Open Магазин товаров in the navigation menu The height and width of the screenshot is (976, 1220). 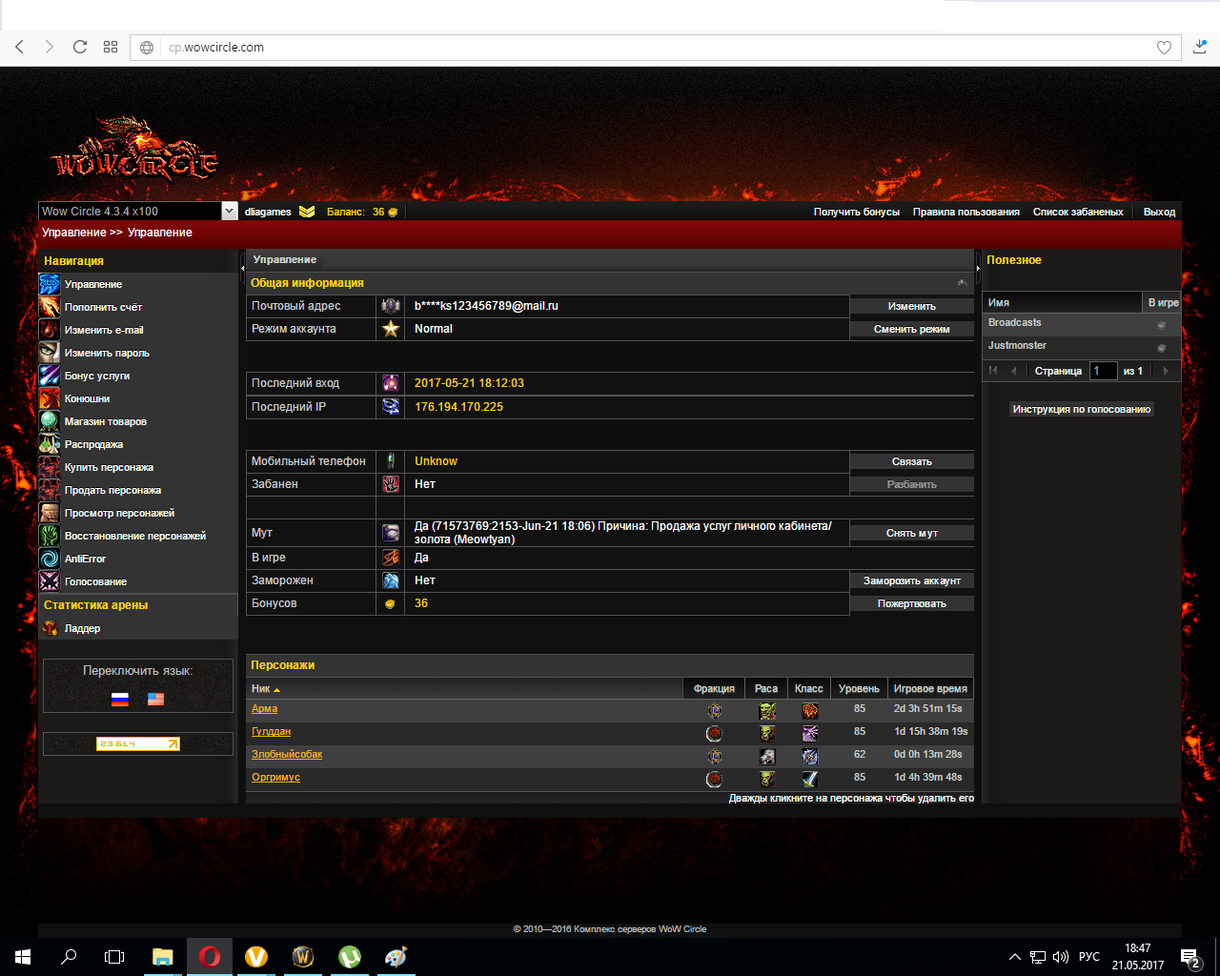[105, 421]
